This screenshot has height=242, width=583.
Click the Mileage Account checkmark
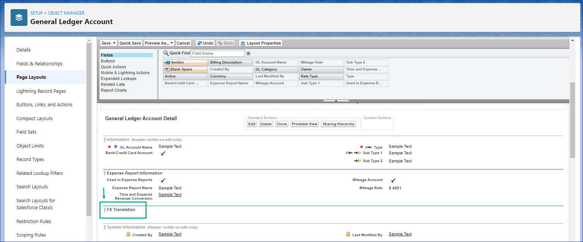click(393, 180)
